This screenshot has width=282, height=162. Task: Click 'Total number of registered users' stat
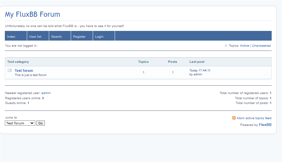click(245, 93)
